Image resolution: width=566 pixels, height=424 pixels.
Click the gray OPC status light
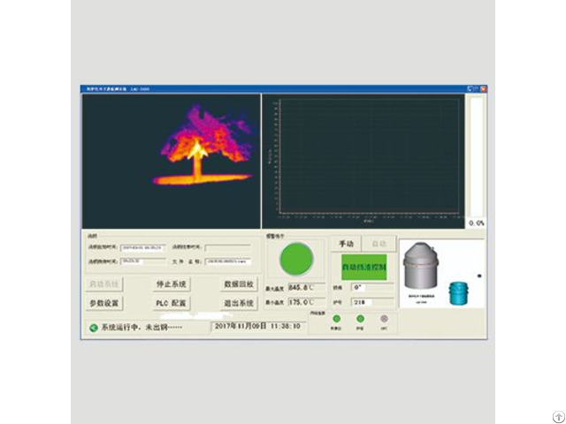click(383, 319)
